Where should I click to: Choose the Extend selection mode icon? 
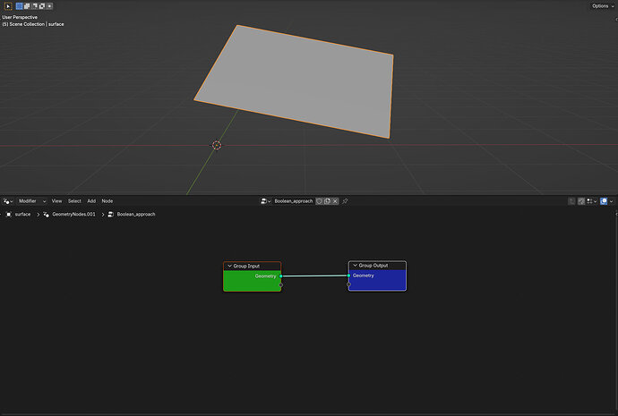(27, 6)
